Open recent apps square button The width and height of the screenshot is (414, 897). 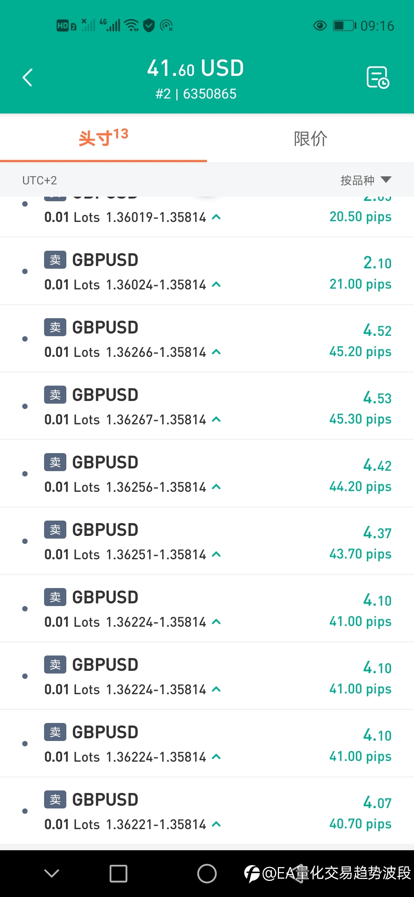point(118,874)
